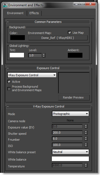Click the exposure preview thumbnail area
The width and height of the screenshot is (100, 175).
tap(74, 83)
